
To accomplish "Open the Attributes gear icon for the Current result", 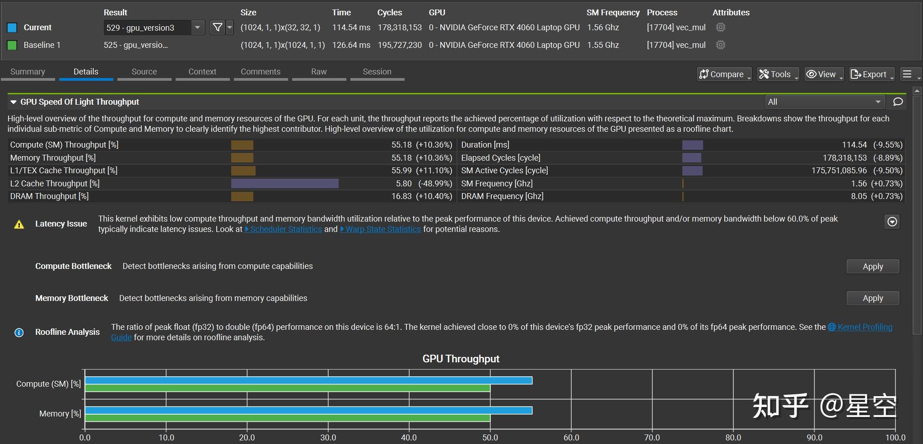I will 720,28.
